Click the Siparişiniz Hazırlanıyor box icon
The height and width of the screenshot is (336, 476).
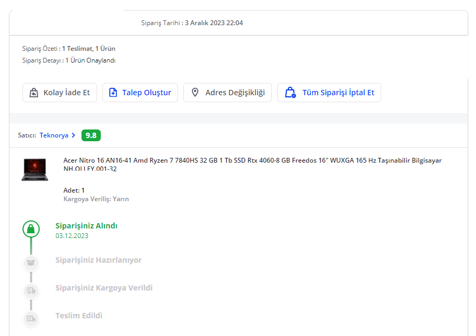pyautogui.click(x=31, y=263)
